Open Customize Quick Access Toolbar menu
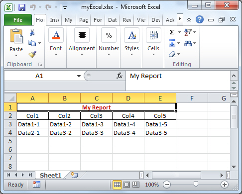This screenshot has height=194, width=242. (65, 7)
